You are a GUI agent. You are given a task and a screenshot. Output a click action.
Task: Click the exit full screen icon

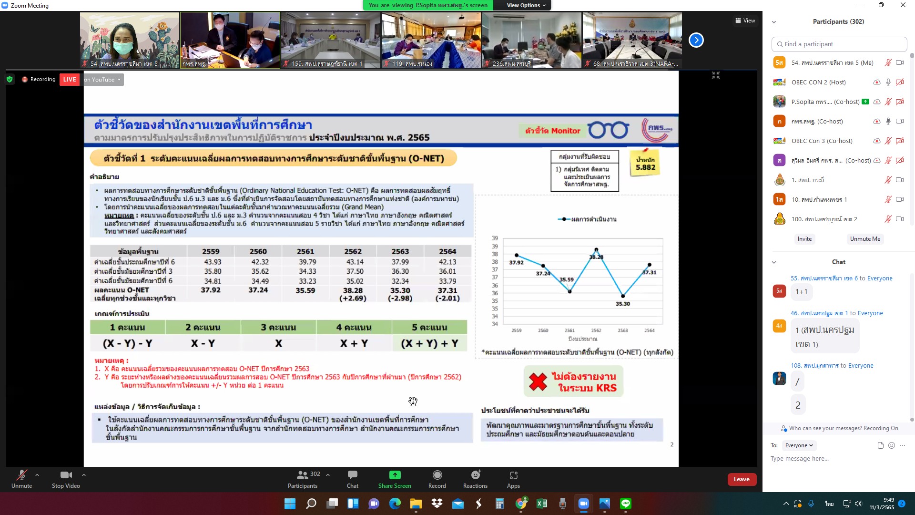tap(716, 75)
